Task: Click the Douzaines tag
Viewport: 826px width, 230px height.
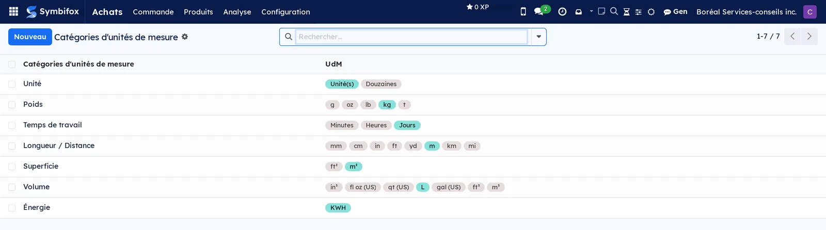Action: 381,84
